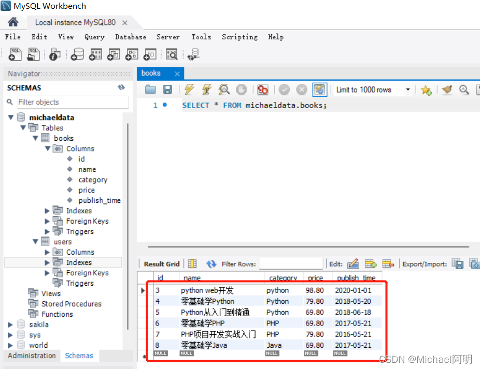Screen dimensions: 480x369
Task: Click date cell 2016-05-21
Action: [x=353, y=334]
